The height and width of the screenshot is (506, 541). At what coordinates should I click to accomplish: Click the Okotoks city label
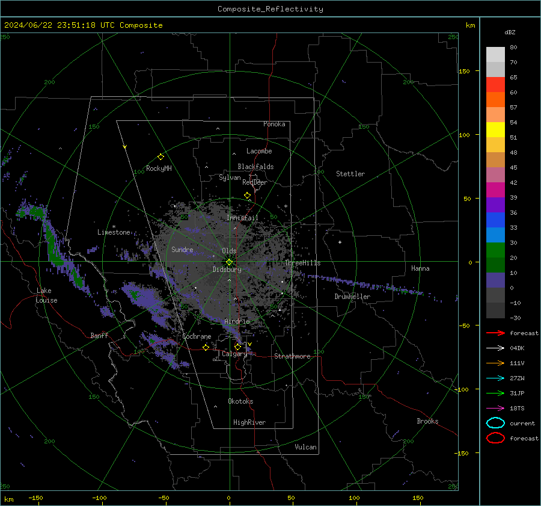pos(240,401)
